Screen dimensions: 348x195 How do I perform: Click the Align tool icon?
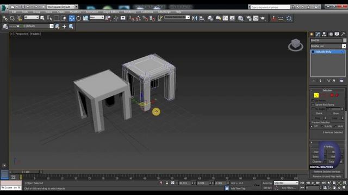coord(202,18)
